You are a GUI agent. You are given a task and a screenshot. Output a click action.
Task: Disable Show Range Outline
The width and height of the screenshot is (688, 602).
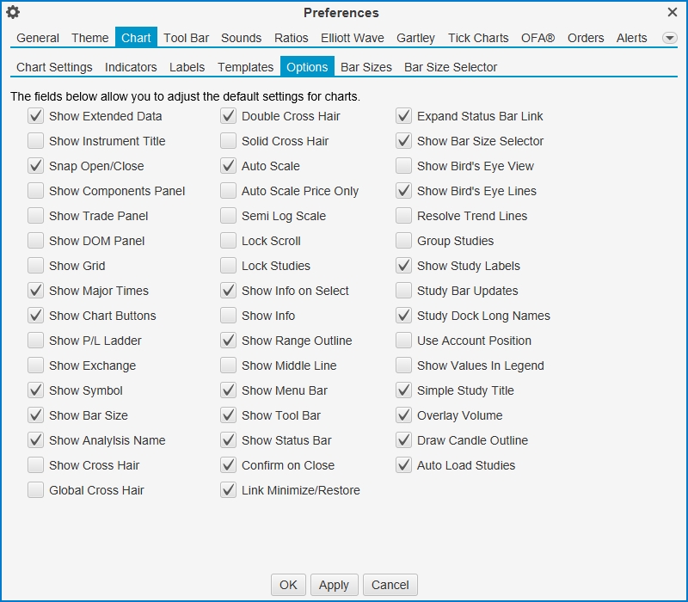228,341
